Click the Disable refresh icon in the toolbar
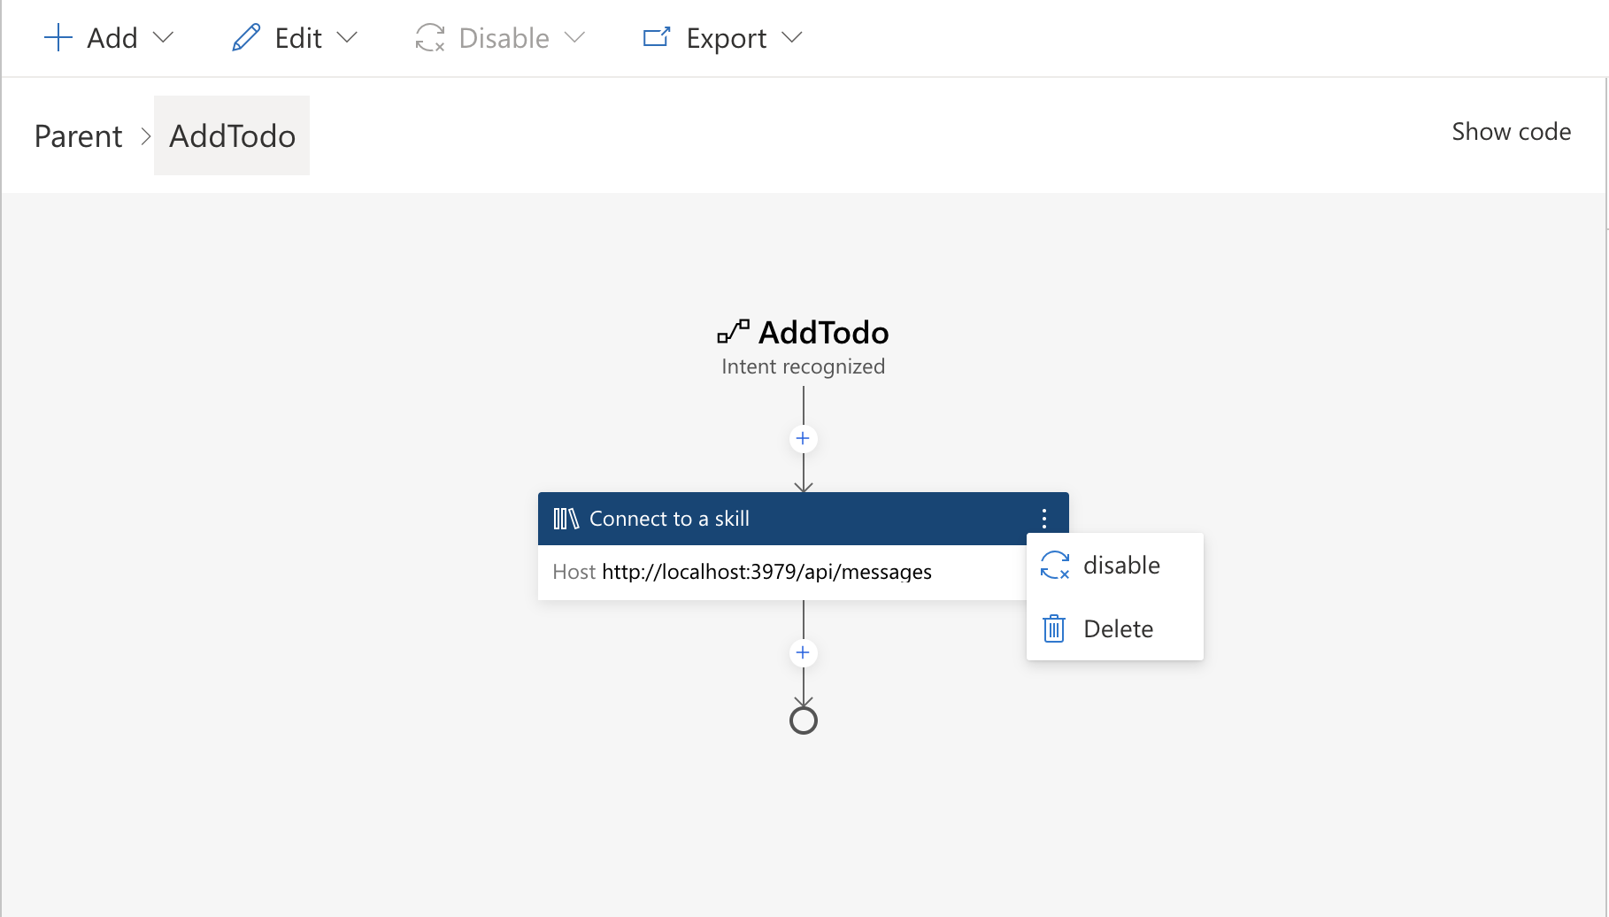The image size is (1609, 917). [x=429, y=37]
